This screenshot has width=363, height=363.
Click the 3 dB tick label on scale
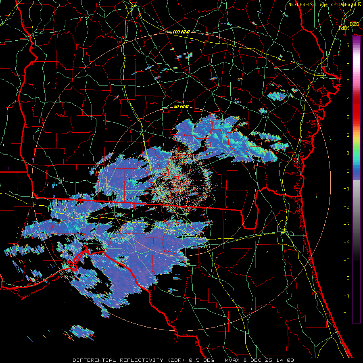coord(348,117)
